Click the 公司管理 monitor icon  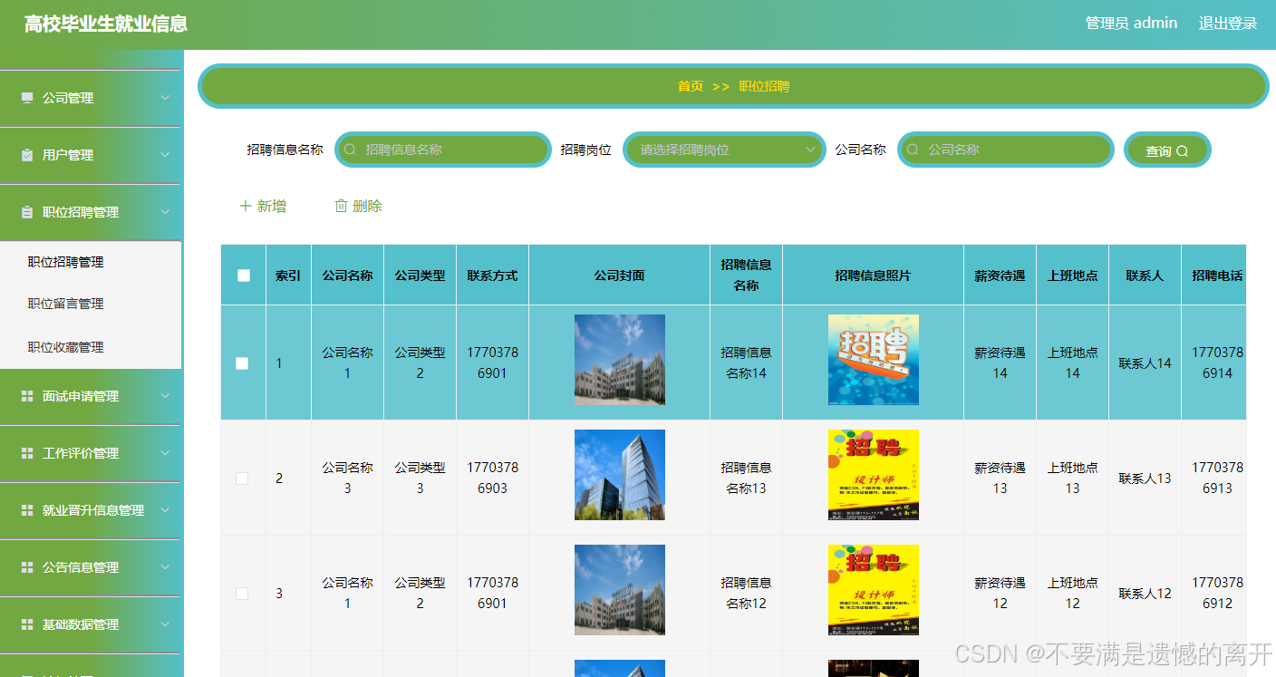[x=27, y=98]
